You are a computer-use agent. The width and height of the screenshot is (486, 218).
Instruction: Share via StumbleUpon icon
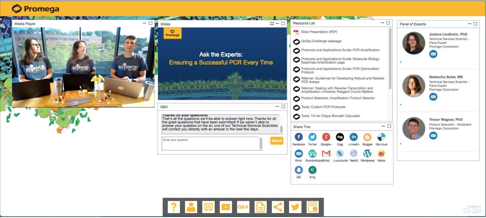(312, 154)
